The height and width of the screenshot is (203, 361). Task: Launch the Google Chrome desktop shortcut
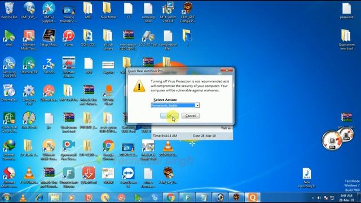click(108, 150)
